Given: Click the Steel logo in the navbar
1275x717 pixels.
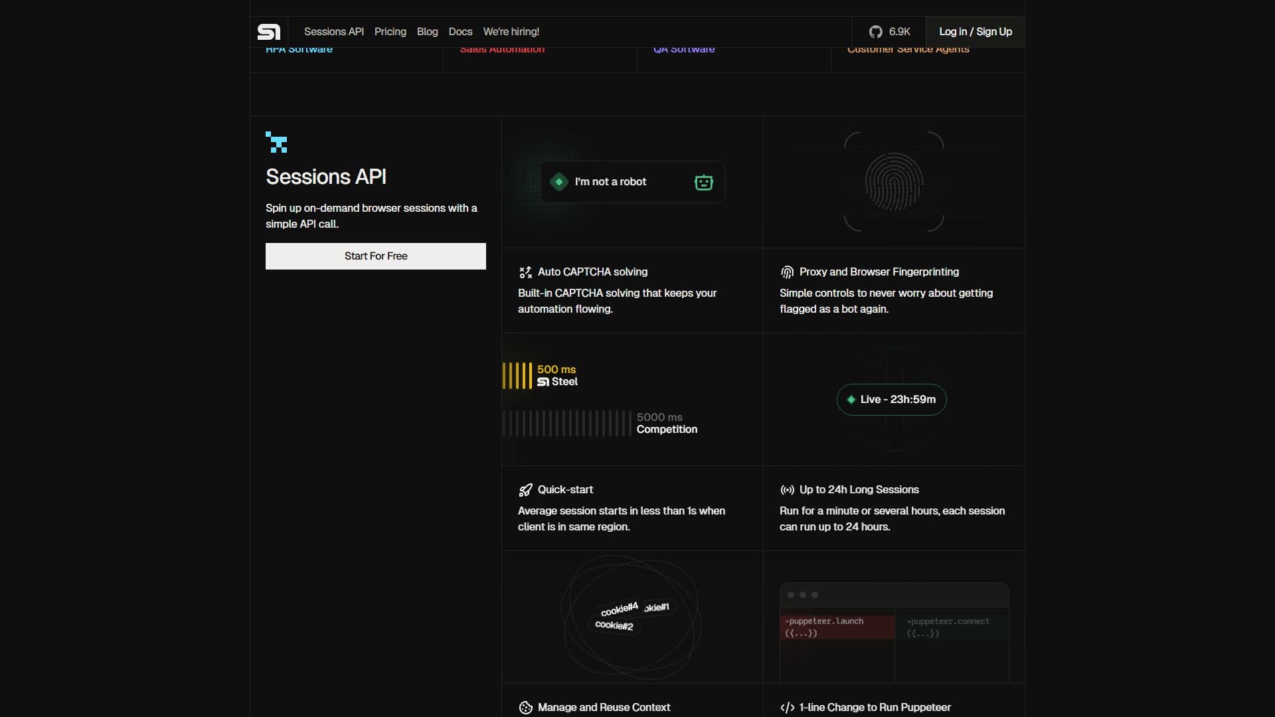Looking at the screenshot, I should [269, 32].
